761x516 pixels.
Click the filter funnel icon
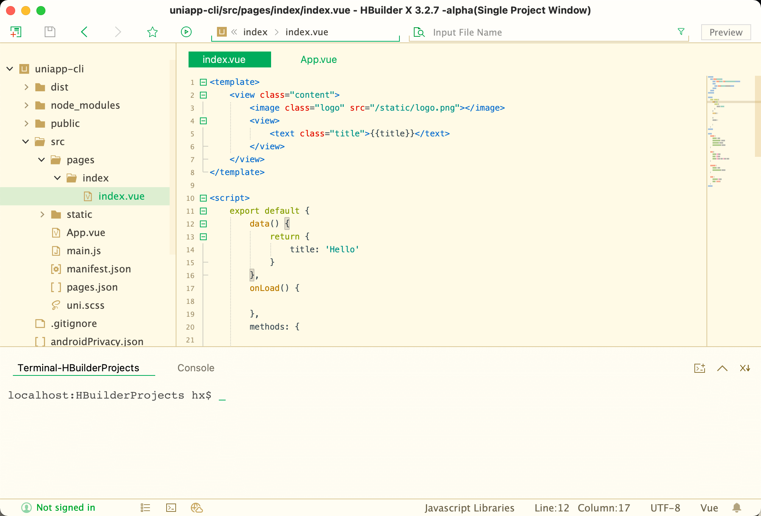[x=681, y=32]
